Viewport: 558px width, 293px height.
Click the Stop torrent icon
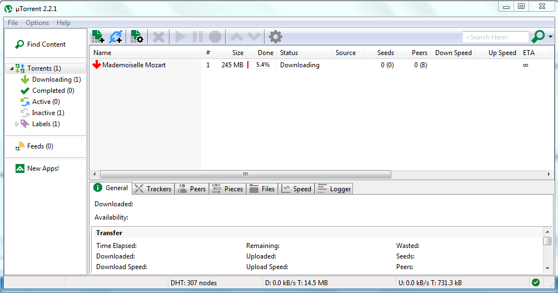[x=215, y=37]
